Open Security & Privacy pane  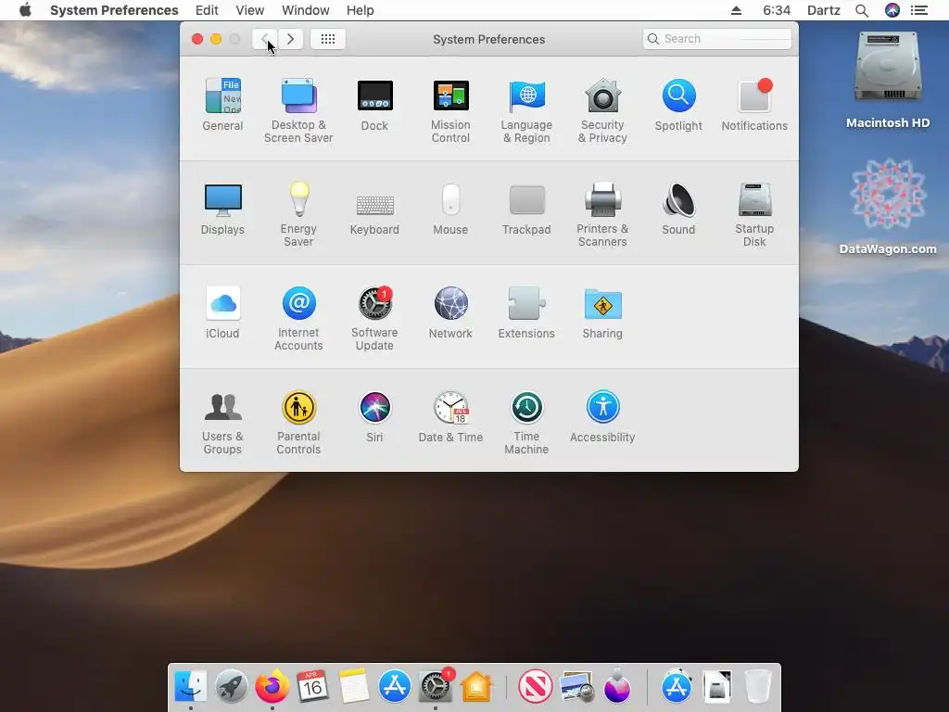click(602, 110)
